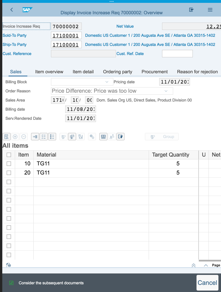Click the flask configuration icon
Viewport: 221px width, 292px height.
click(112, 137)
